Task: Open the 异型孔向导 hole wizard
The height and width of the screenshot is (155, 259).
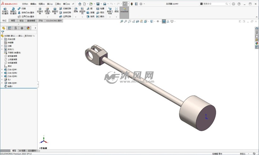Action: click(47, 11)
